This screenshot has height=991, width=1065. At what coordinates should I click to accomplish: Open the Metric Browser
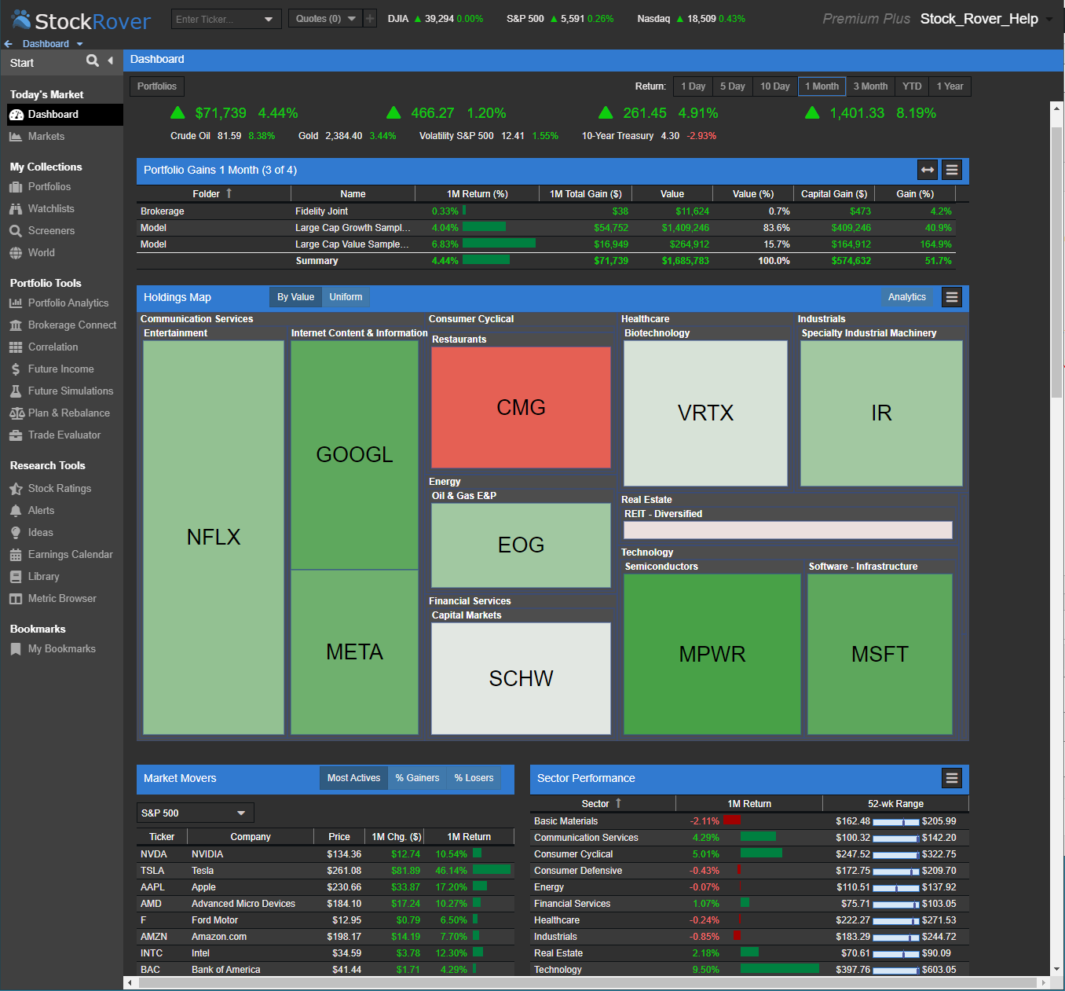click(61, 599)
